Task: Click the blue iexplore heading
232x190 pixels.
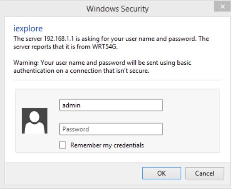Action: (28, 28)
